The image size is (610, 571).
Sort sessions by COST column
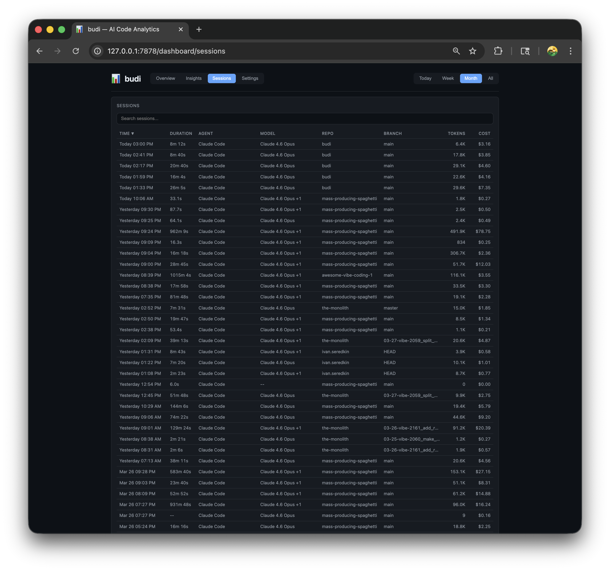[x=484, y=134]
